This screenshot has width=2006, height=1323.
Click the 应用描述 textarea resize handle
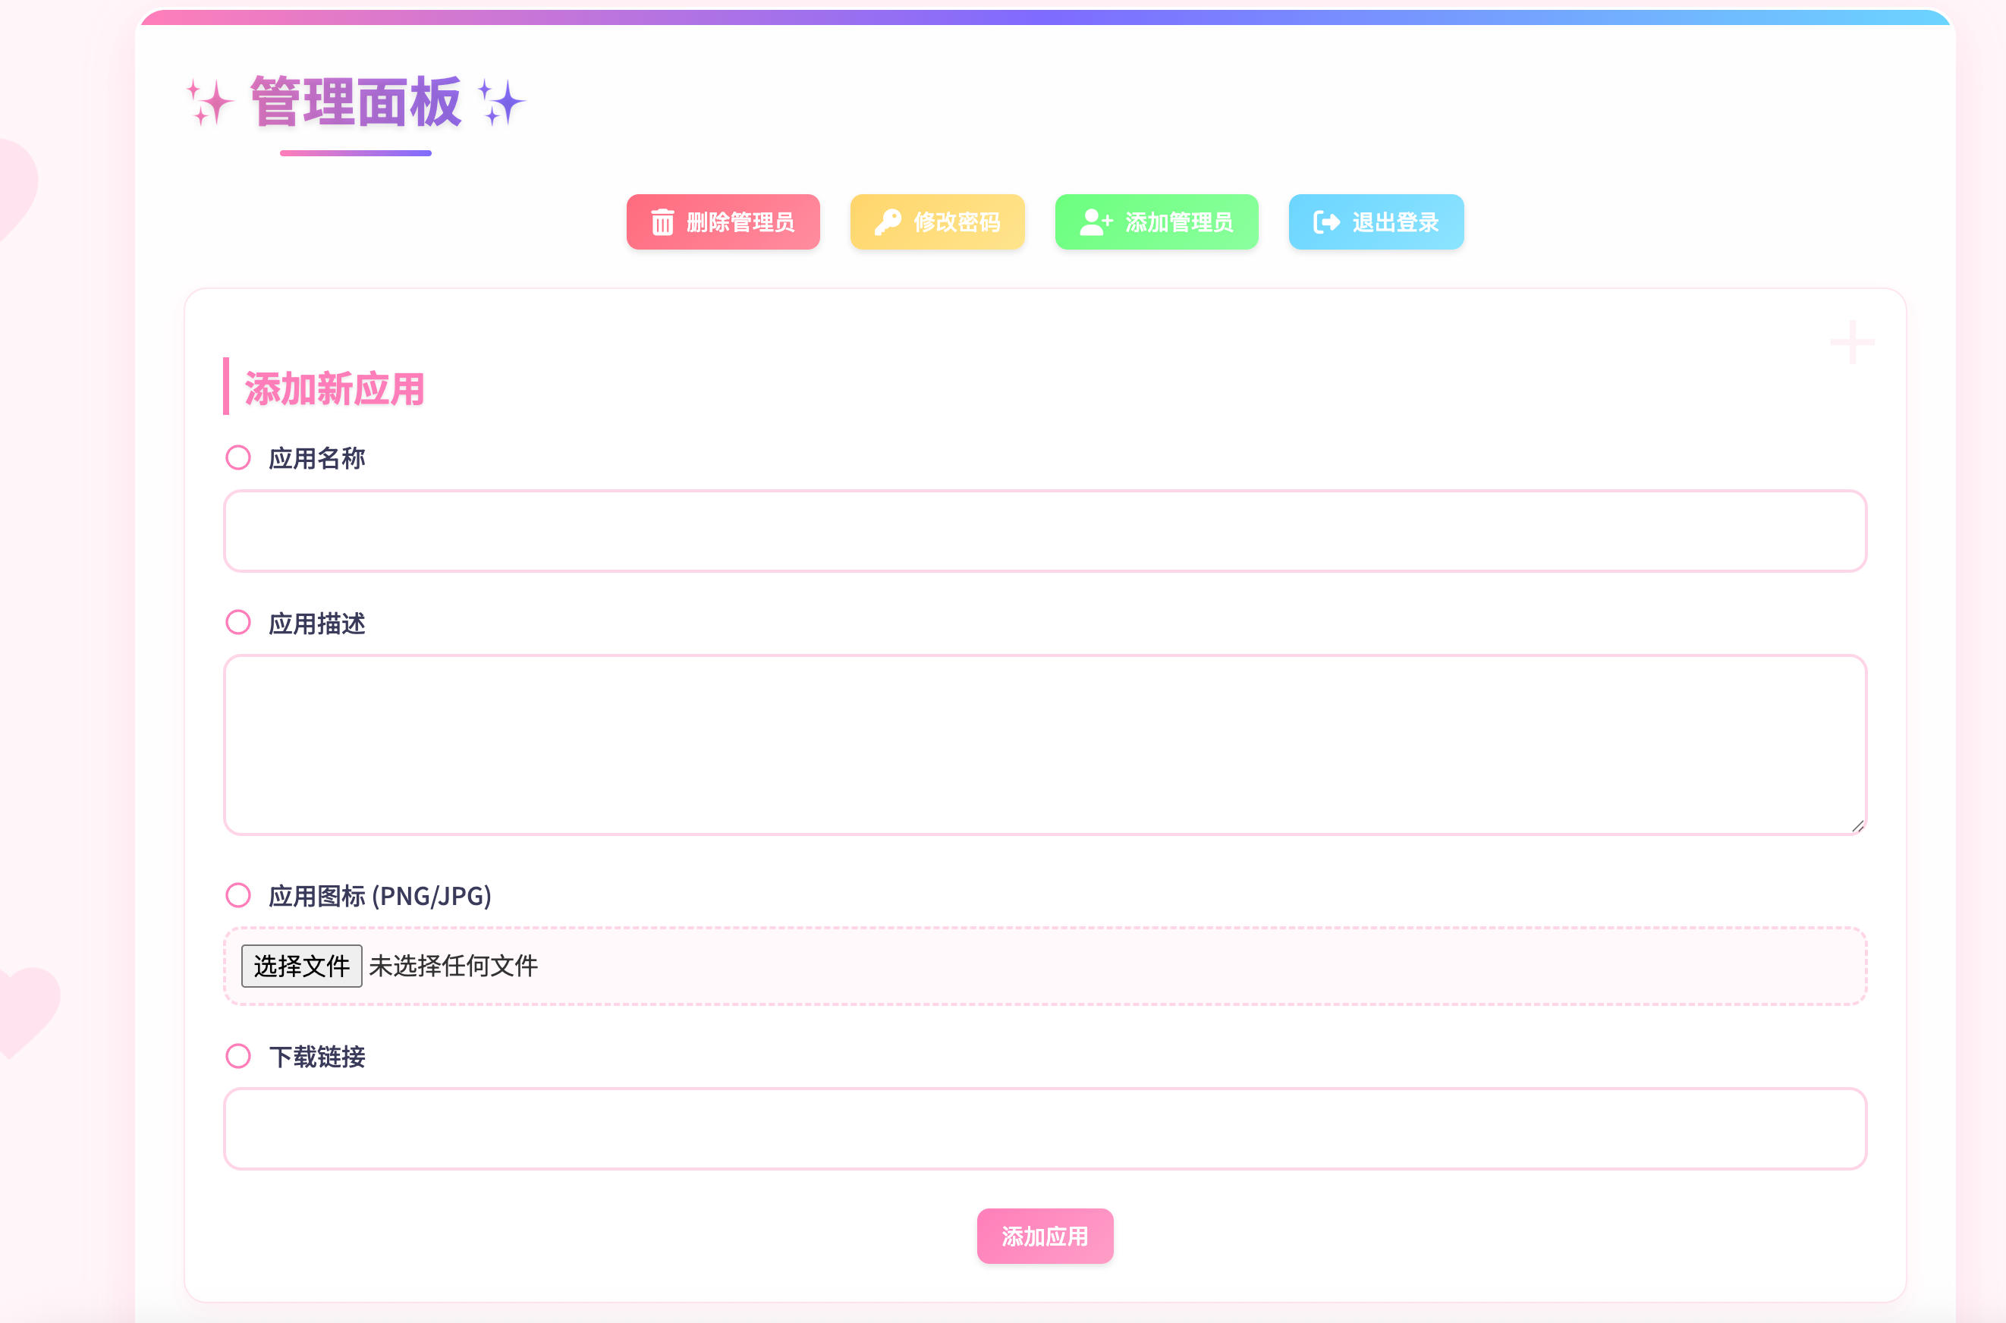pyautogui.click(x=1857, y=827)
